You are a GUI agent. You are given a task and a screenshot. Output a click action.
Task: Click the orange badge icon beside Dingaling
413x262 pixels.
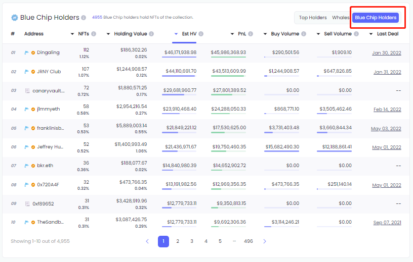pyautogui.click(x=33, y=53)
